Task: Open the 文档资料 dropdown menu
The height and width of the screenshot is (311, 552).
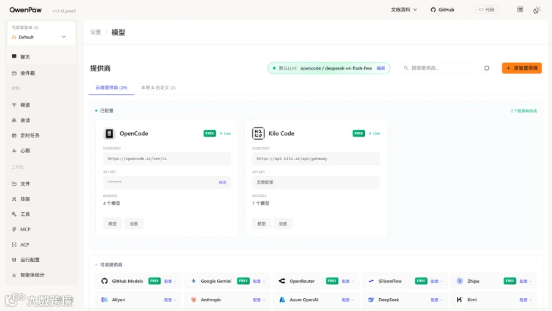Action: 404,10
